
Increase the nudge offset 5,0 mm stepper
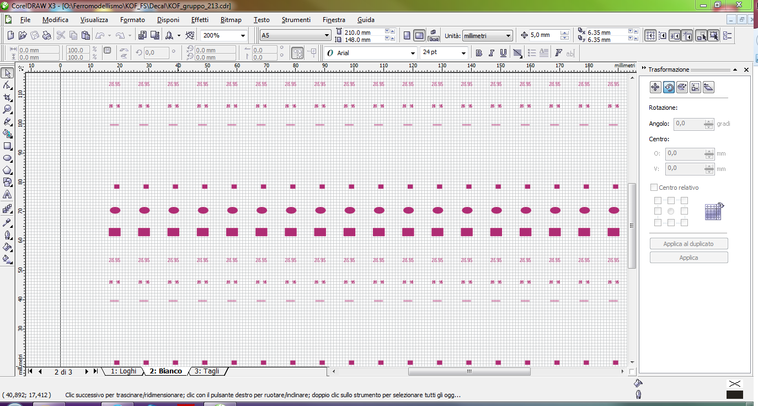(x=564, y=33)
